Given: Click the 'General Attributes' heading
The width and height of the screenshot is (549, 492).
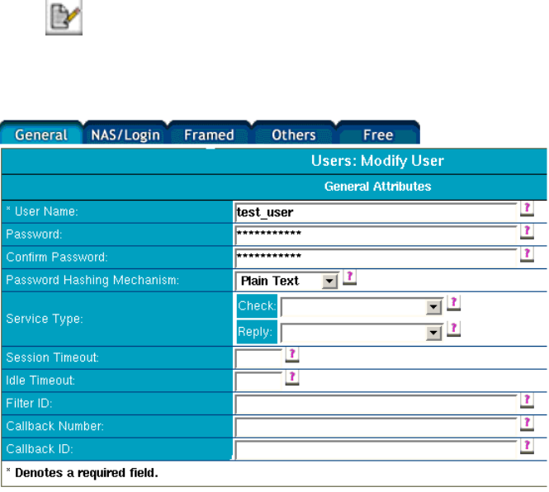Looking at the screenshot, I should point(377,187).
